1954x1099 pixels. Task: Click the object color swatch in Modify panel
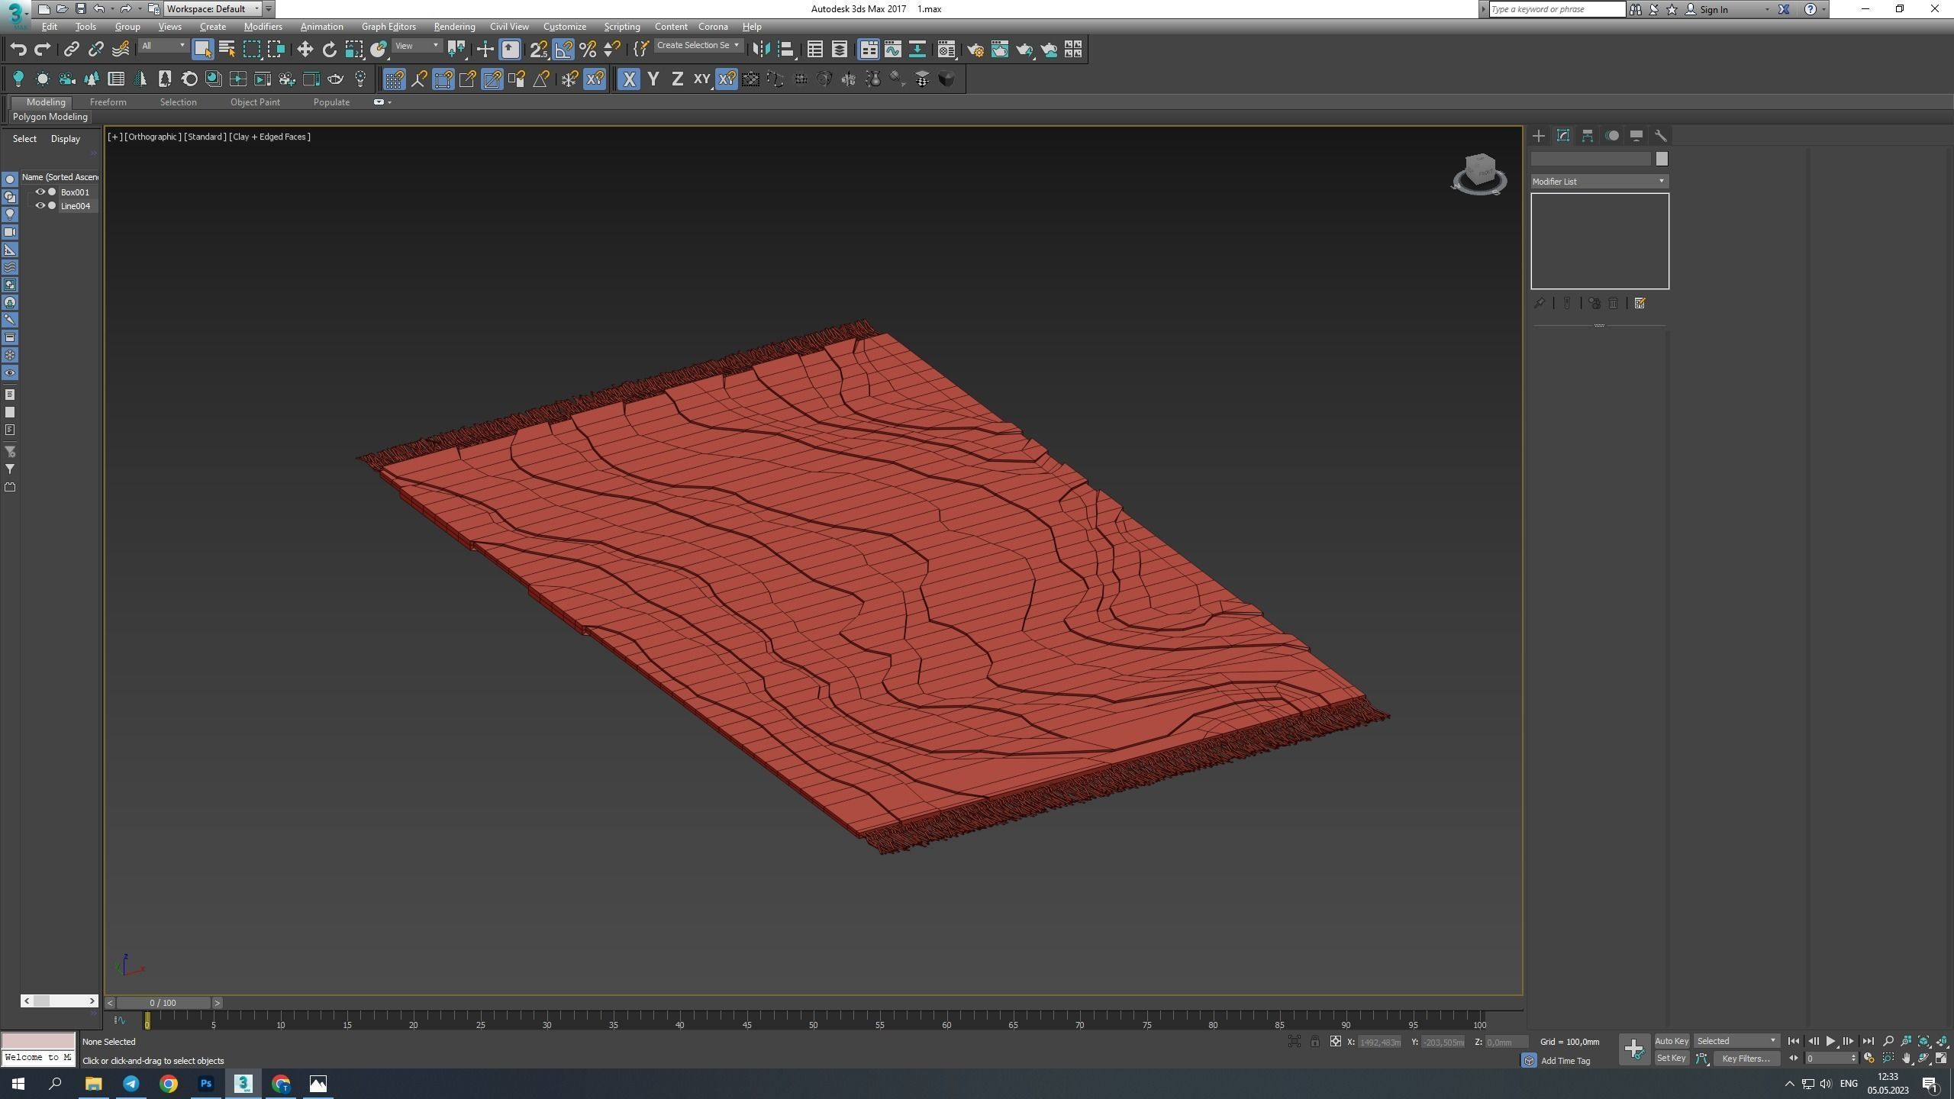coord(1662,159)
